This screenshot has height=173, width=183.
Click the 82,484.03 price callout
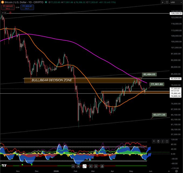[x=149, y=74]
